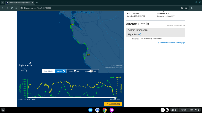
Task: Open the launcher circle in the shelf
Action: [3, 110]
